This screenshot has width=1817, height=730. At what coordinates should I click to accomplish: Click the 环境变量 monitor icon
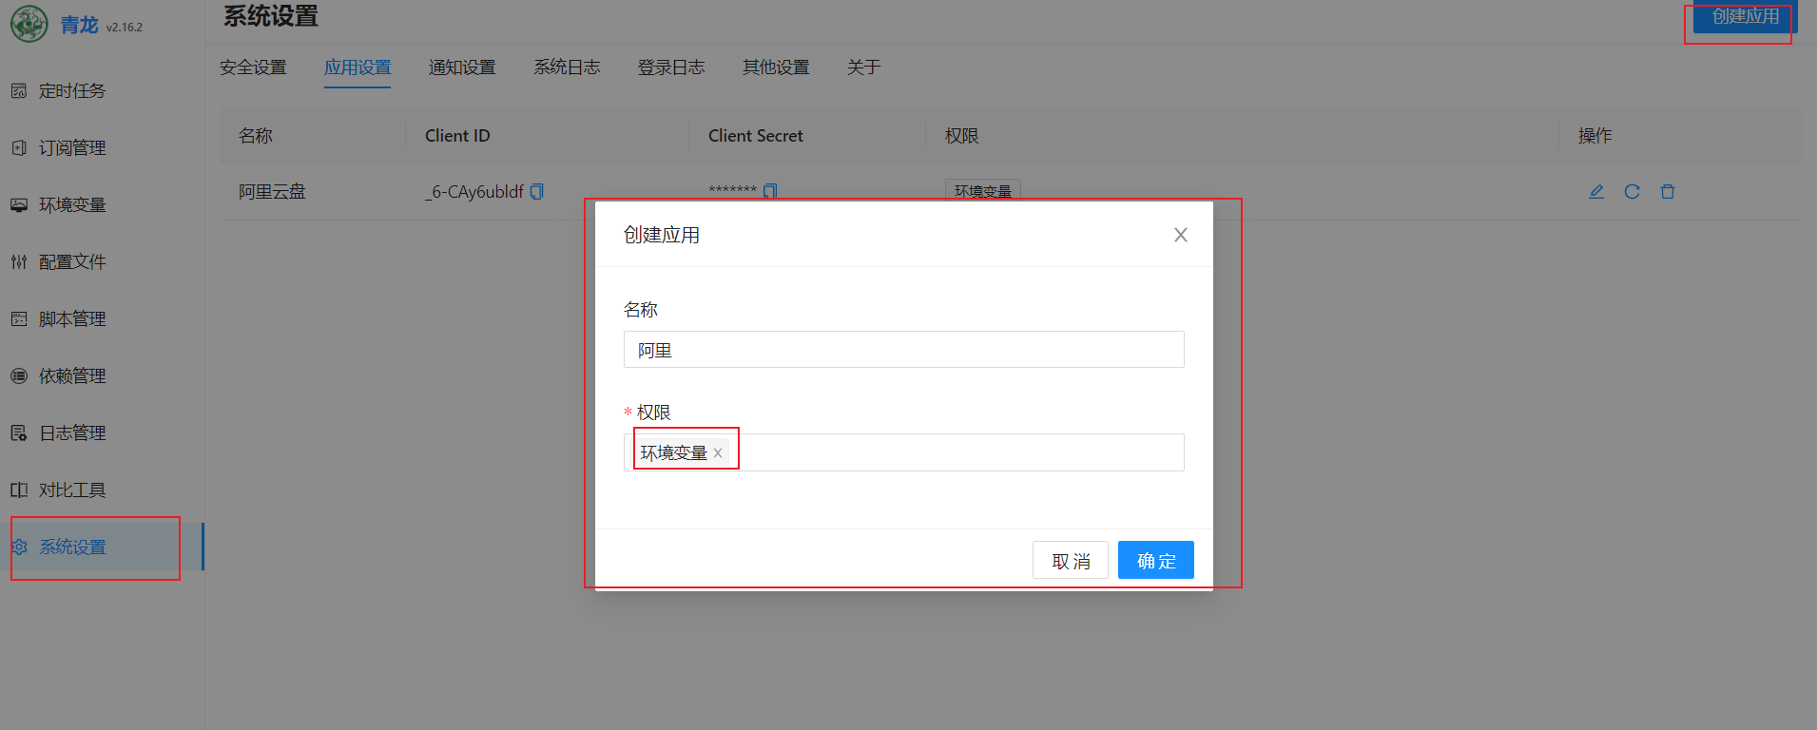click(x=19, y=205)
